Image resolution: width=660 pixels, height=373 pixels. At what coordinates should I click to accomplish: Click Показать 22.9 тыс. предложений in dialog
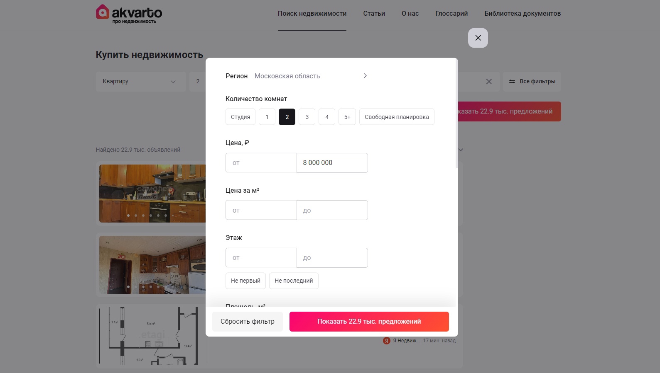pos(369,322)
